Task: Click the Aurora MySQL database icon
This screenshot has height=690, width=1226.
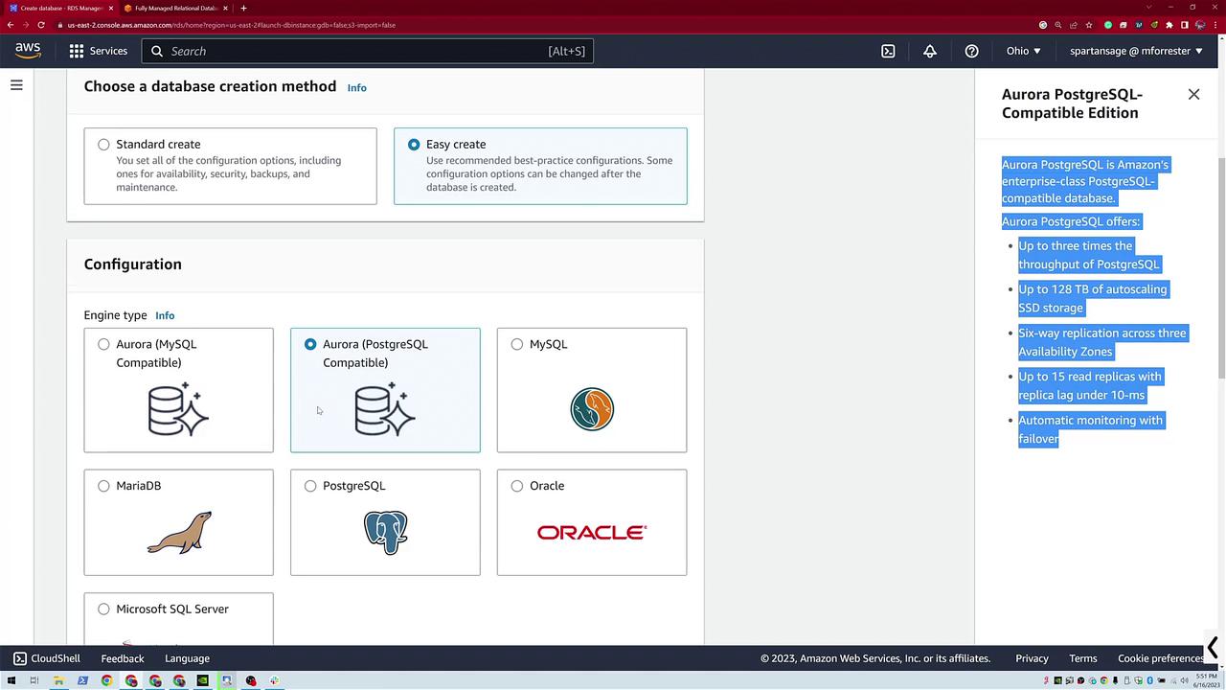Action: click(x=178, y=409)
